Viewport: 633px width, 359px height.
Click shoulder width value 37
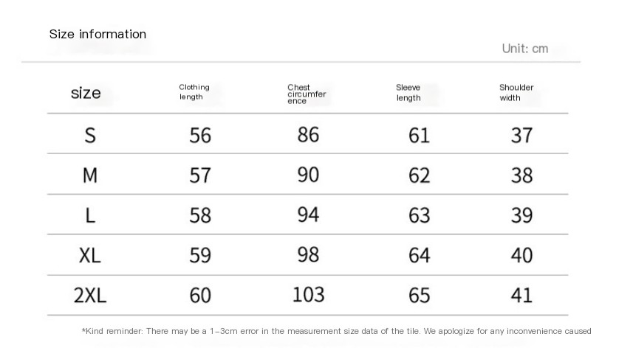click(x=522, y=136)
